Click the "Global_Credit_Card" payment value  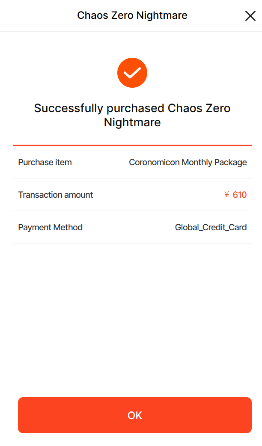(x=211, y=227)
